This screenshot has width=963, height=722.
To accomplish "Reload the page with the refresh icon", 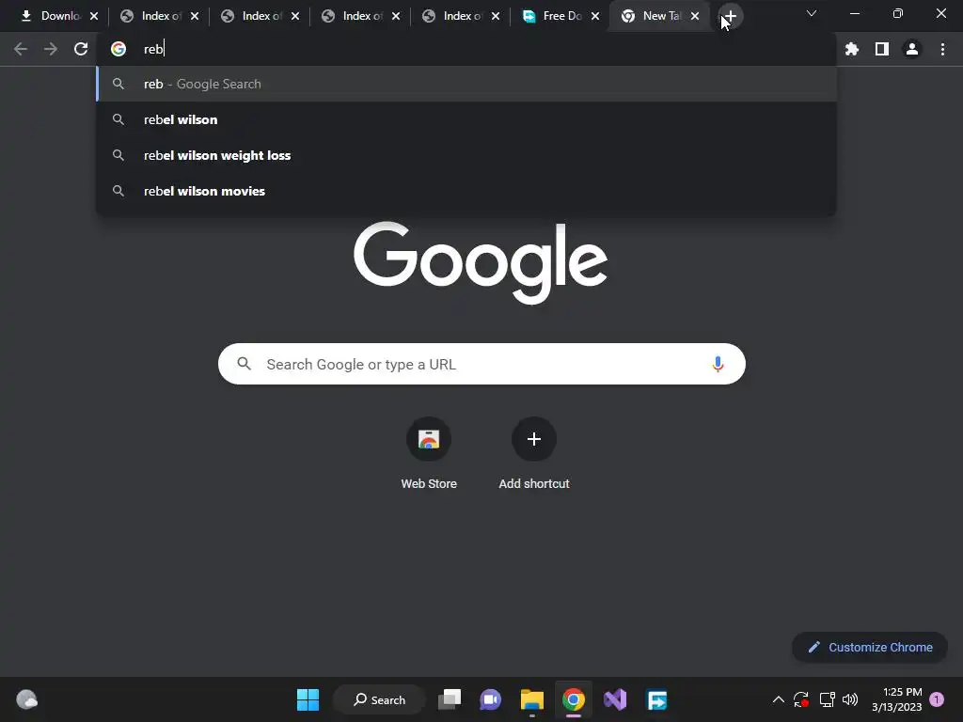I will coord(81,49).
